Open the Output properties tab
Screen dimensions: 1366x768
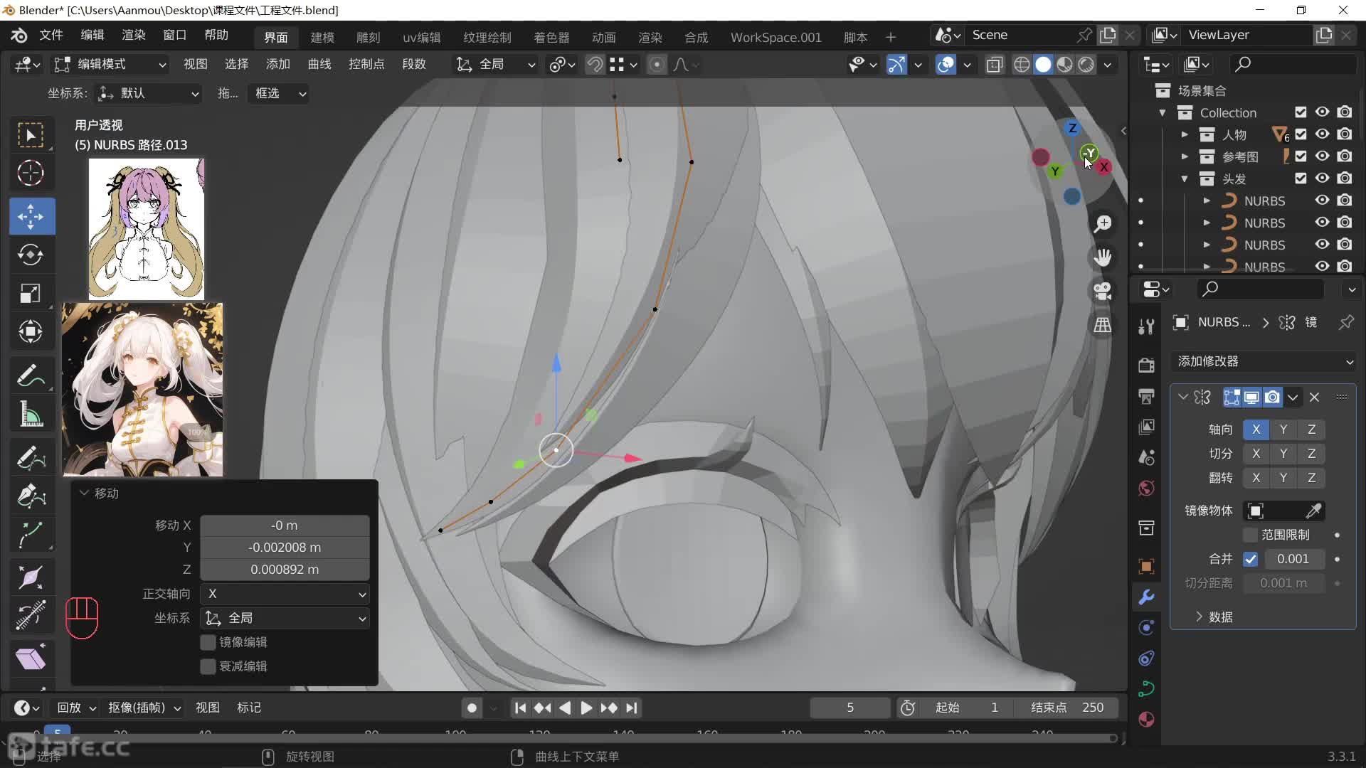click(x=1146, y=396)
